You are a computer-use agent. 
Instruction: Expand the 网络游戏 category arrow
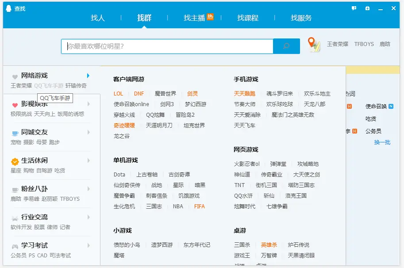coord(88,76)
